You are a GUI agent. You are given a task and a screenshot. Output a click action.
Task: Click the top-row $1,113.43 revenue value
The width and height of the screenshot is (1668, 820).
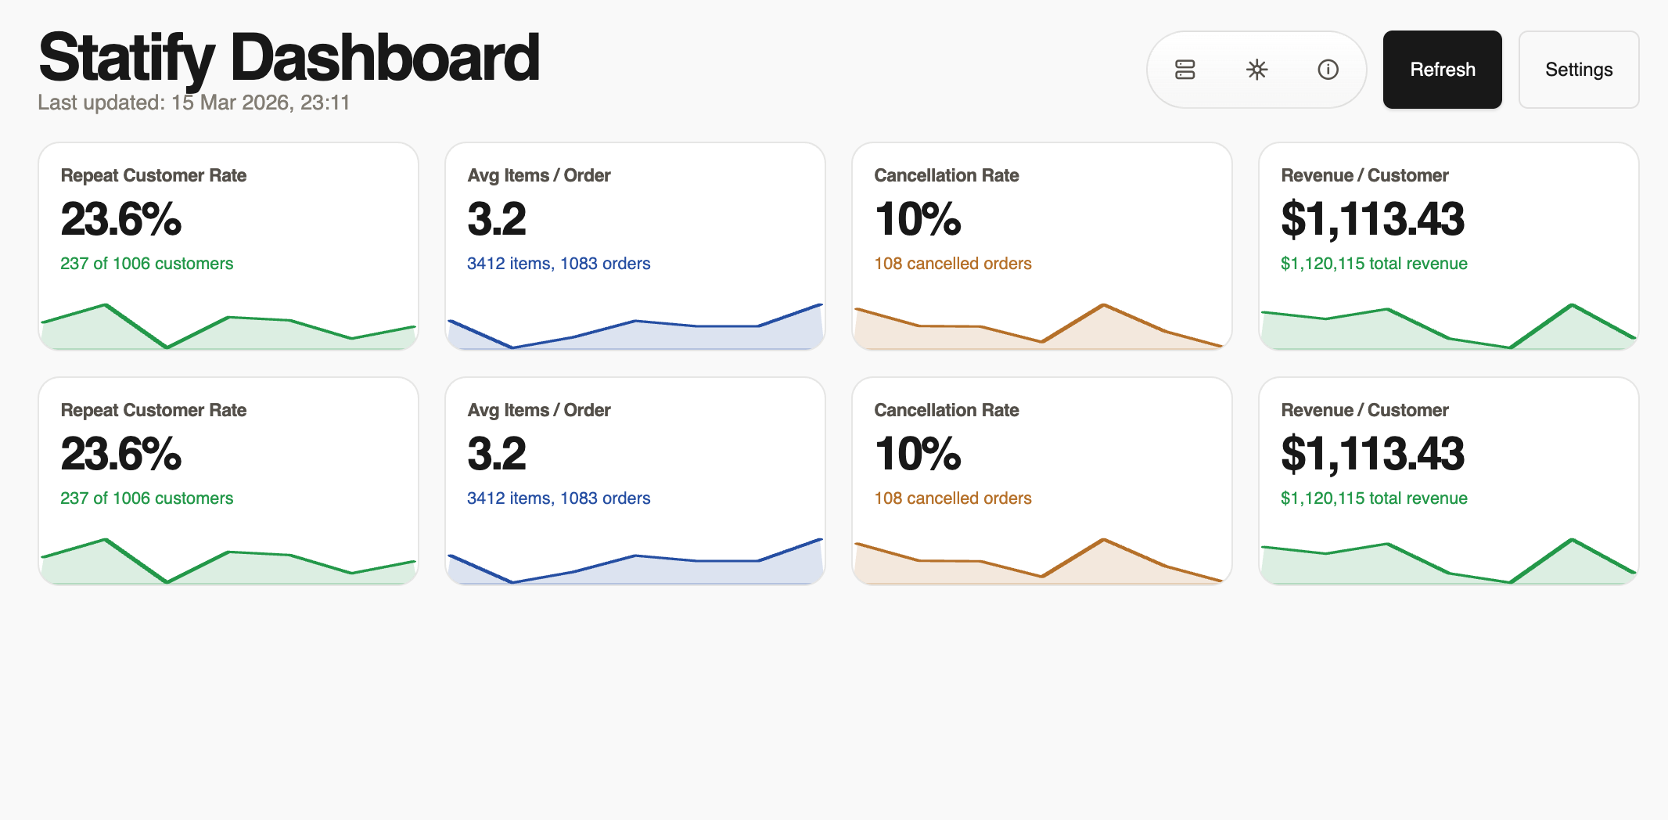1372,219
